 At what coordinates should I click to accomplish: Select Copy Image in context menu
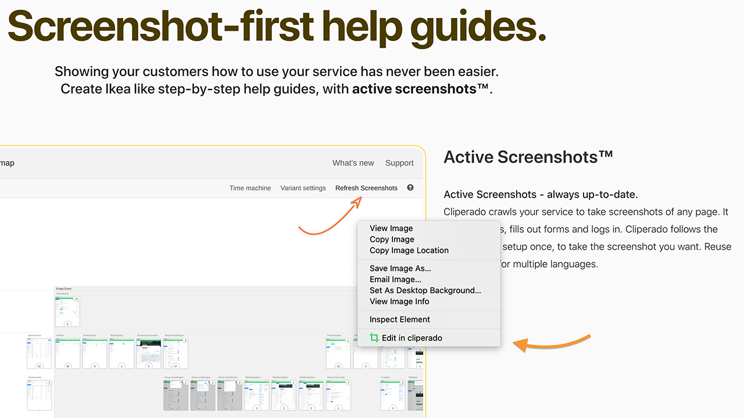point(392,239)
